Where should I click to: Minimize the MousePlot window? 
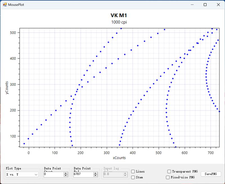pos(192,5)
